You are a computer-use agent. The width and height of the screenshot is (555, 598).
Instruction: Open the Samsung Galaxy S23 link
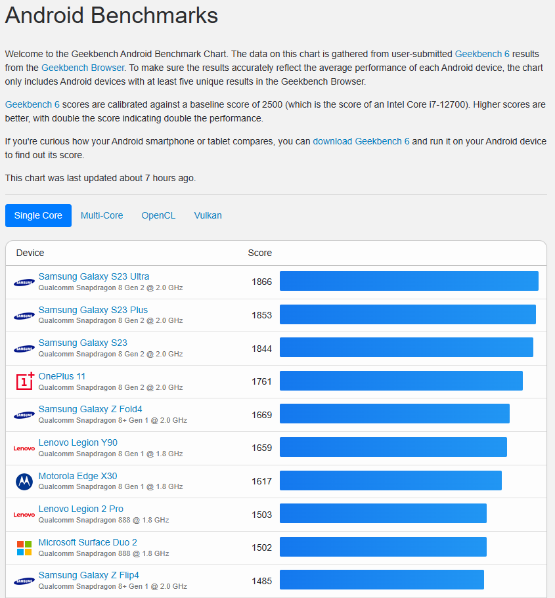click(x=83, y=343)
